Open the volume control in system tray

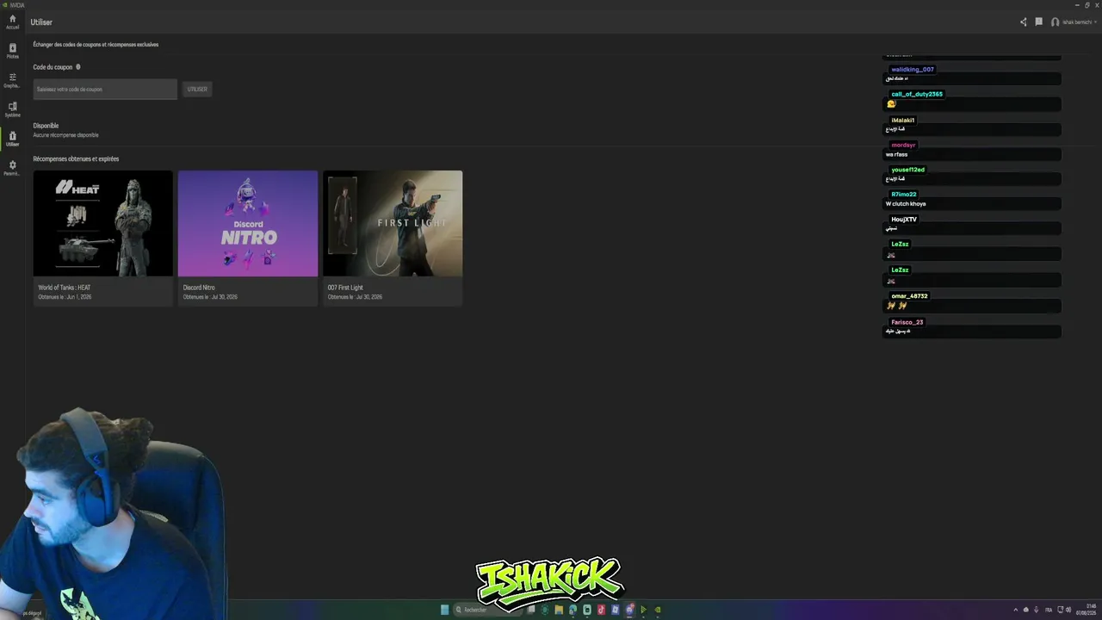click(1068, 610)
